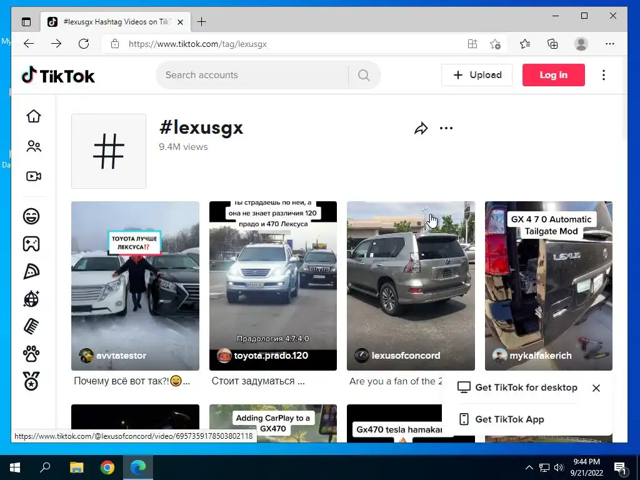Click the mykalfakerich username link

[x=541, y=356]
